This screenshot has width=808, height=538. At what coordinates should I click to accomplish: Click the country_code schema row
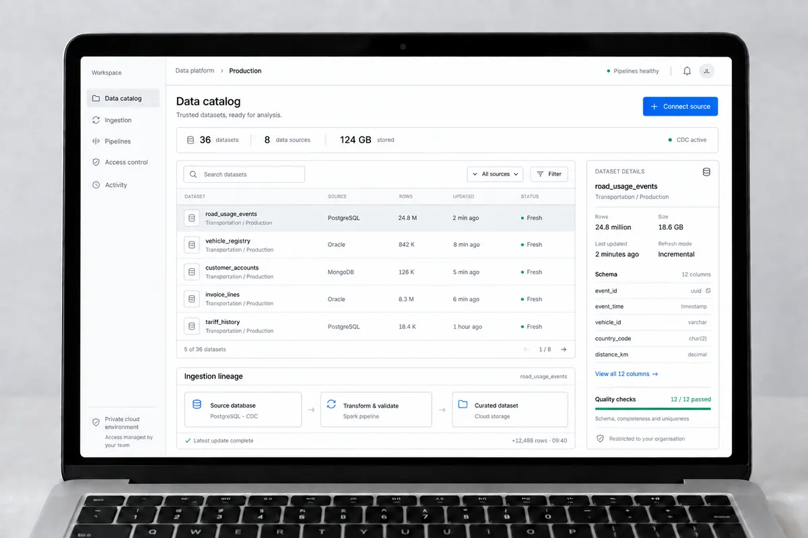(652, 339)
